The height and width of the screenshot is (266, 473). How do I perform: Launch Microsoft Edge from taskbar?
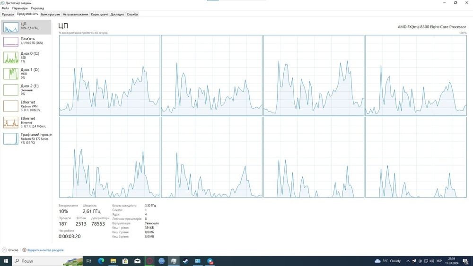(x=101, y=261)
